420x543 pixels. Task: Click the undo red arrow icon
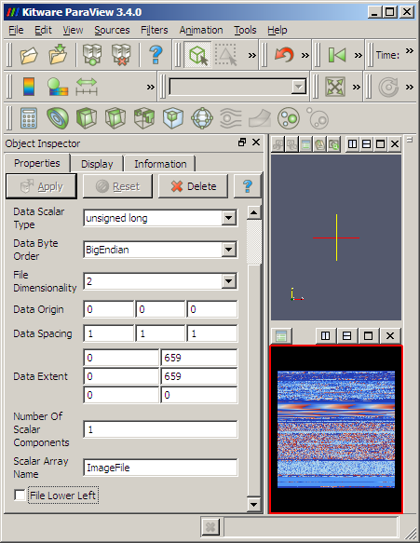(284, 55)
